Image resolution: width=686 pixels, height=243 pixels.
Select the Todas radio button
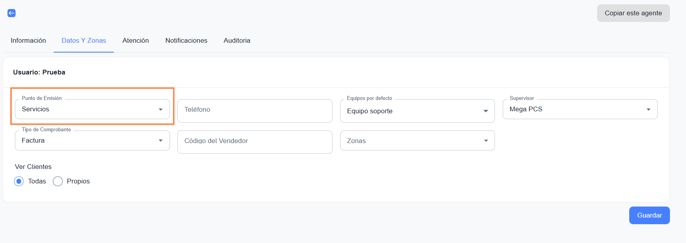pyautogui.click(x=19, y=181)
